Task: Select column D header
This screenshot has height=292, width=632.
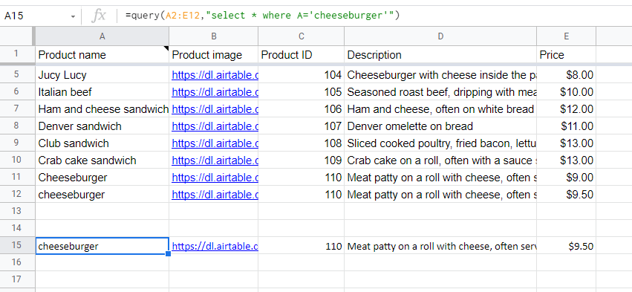Action: [440, 36]
